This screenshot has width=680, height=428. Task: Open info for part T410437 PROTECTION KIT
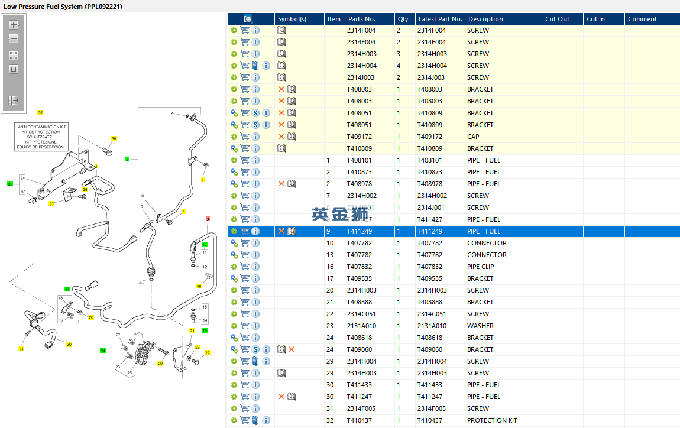[x=266, y=420]
